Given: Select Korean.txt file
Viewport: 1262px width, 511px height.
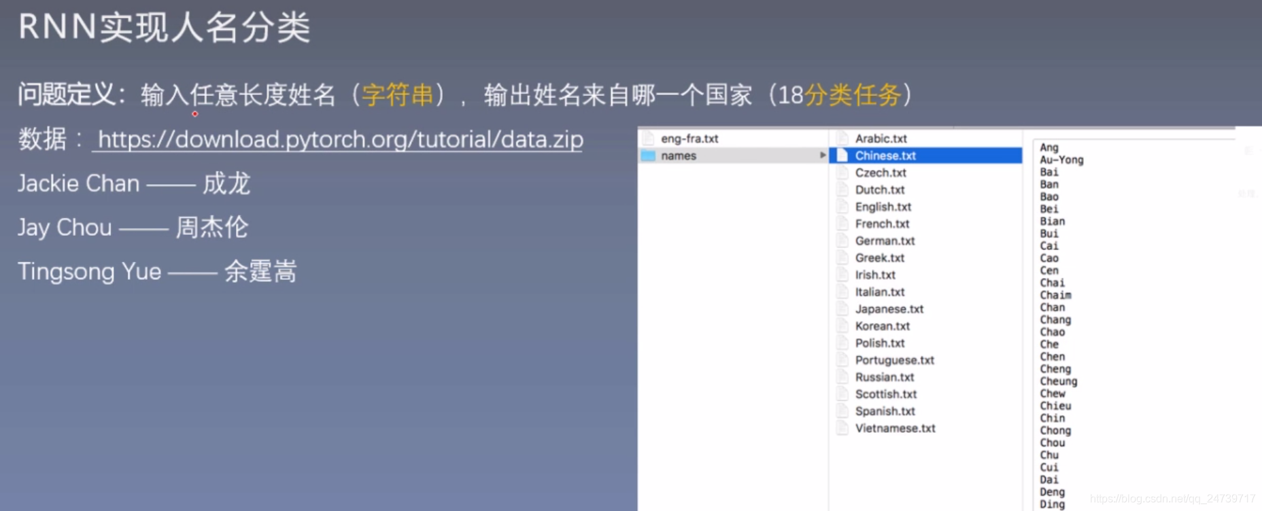Looking at the screenshot, I should 883,326.
